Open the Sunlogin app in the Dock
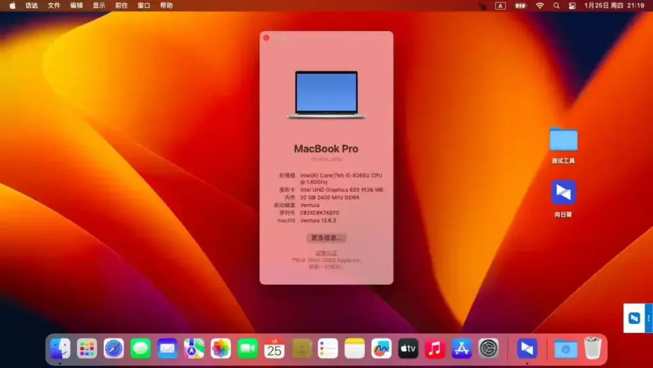The height and width of the screenshot is (368, 653). click(527, 348)
